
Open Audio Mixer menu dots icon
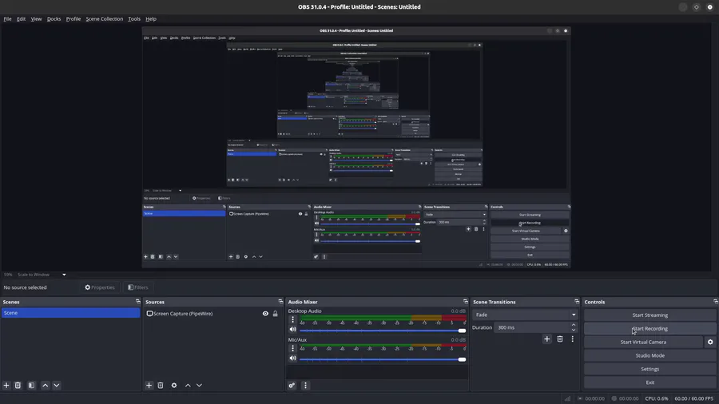305,385
